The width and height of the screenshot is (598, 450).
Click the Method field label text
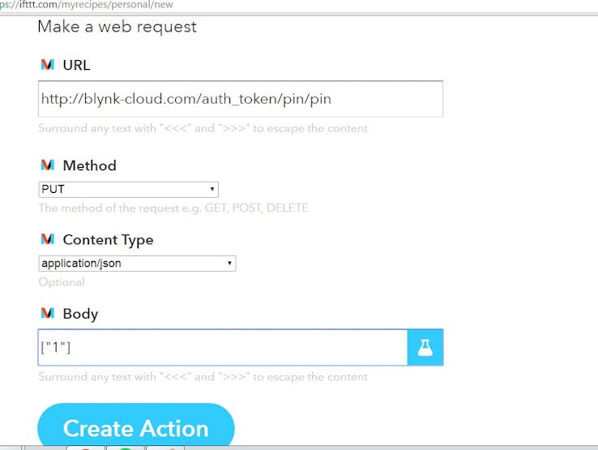90,165
